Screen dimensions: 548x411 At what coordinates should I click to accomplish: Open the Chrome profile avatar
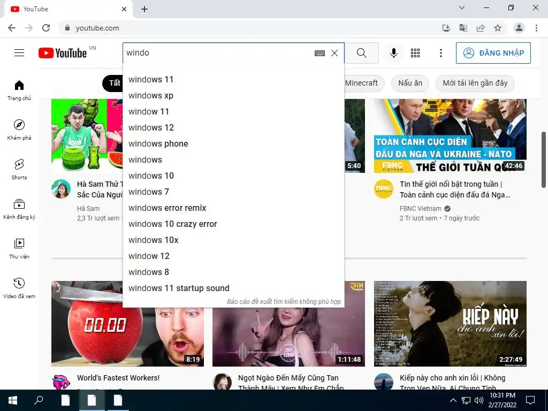pos(519,28)
